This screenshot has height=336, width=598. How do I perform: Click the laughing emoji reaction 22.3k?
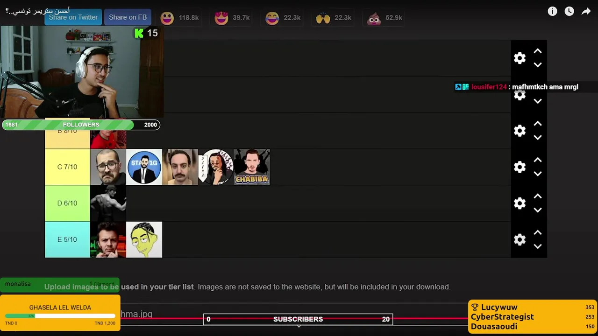coord(283,18)
